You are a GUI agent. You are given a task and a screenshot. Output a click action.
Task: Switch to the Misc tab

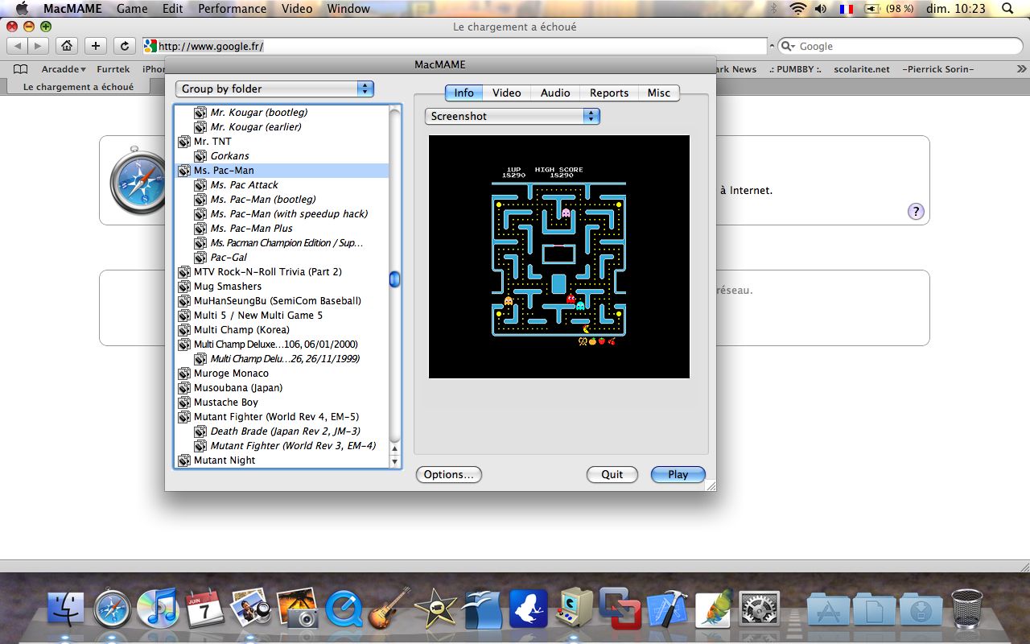tap(659, 93)
